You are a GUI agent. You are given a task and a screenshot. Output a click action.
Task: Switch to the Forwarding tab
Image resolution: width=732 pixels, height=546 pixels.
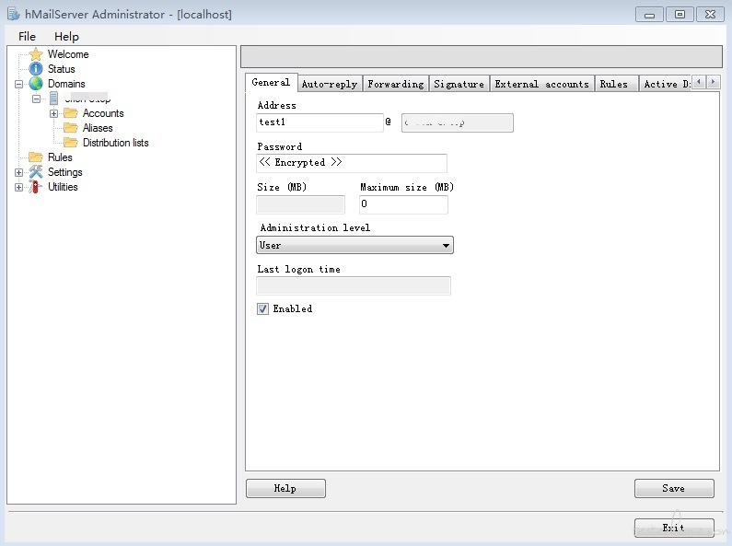coord(396,84)
